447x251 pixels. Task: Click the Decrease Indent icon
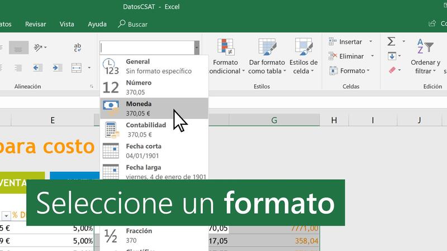38,68
